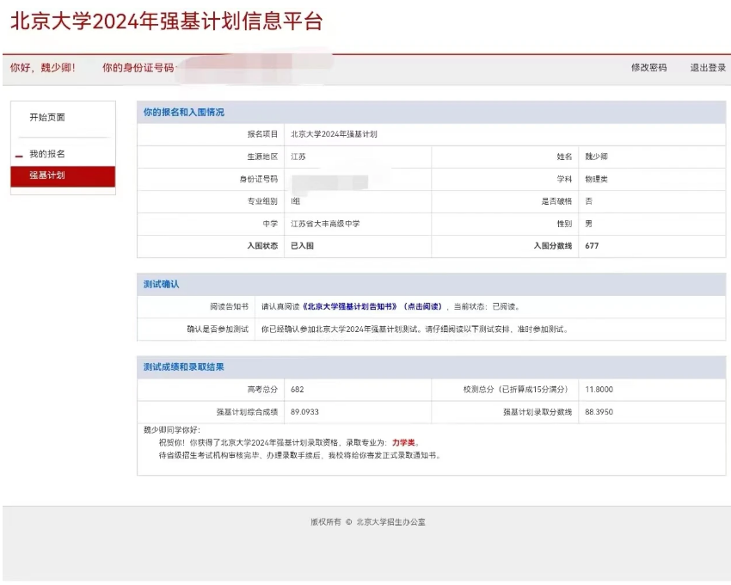This screenshot has width=731, height=585.
Task: Select the 强基计划录取分数线 value 88.3950
Action: click(599, 412)
